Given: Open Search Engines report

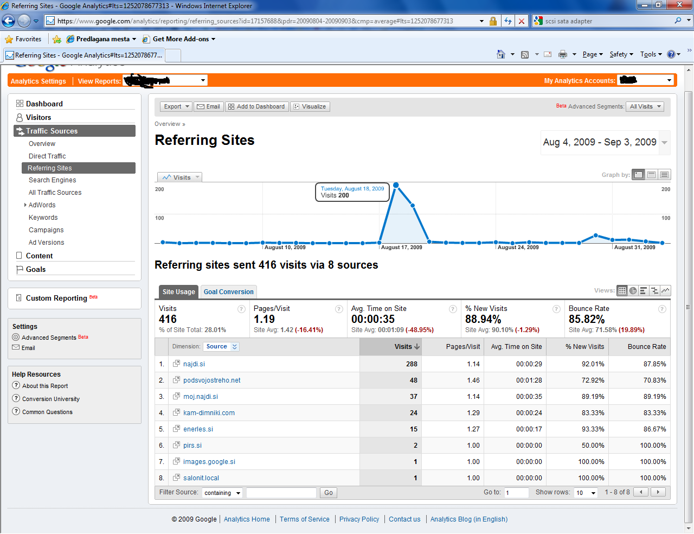Looking at the screenshot, I should click(52, 180).
